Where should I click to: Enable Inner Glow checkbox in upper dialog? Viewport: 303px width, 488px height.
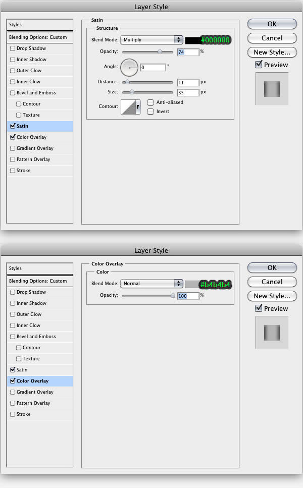13,82
